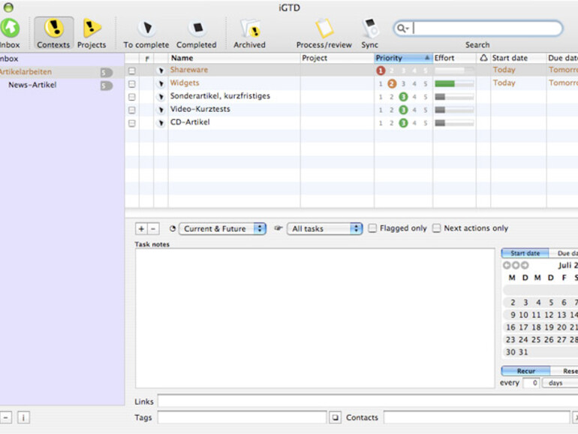This screenshot has width=578, height=434.
Task: Sort by Project column header
Action: [x=337, y=58]
